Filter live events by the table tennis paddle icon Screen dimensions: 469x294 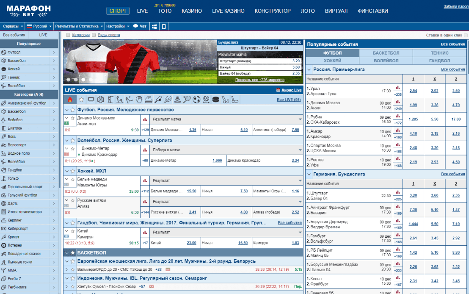[x=168, y=100]
